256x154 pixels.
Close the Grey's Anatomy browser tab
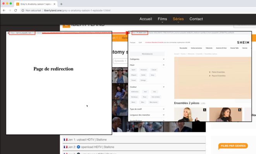(x=55, y=4)
